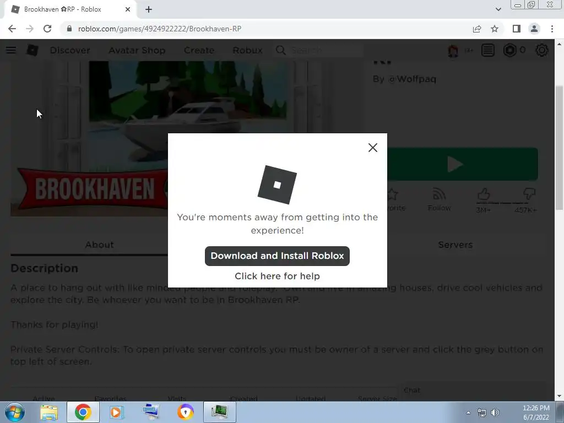
Task: Open the purple keyhole taskbar app
Action: coord(185,412)
